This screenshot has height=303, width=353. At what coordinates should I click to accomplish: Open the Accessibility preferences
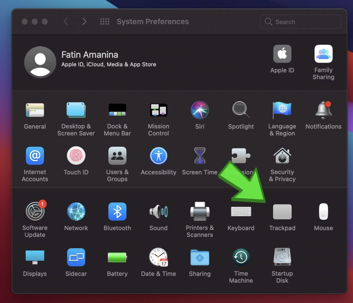click(158, 156)
